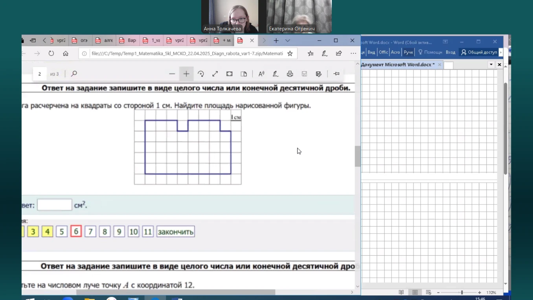Open the Вид ribbon tab in Word
Screen dimensions: 533x300
(x=371, y=52)
